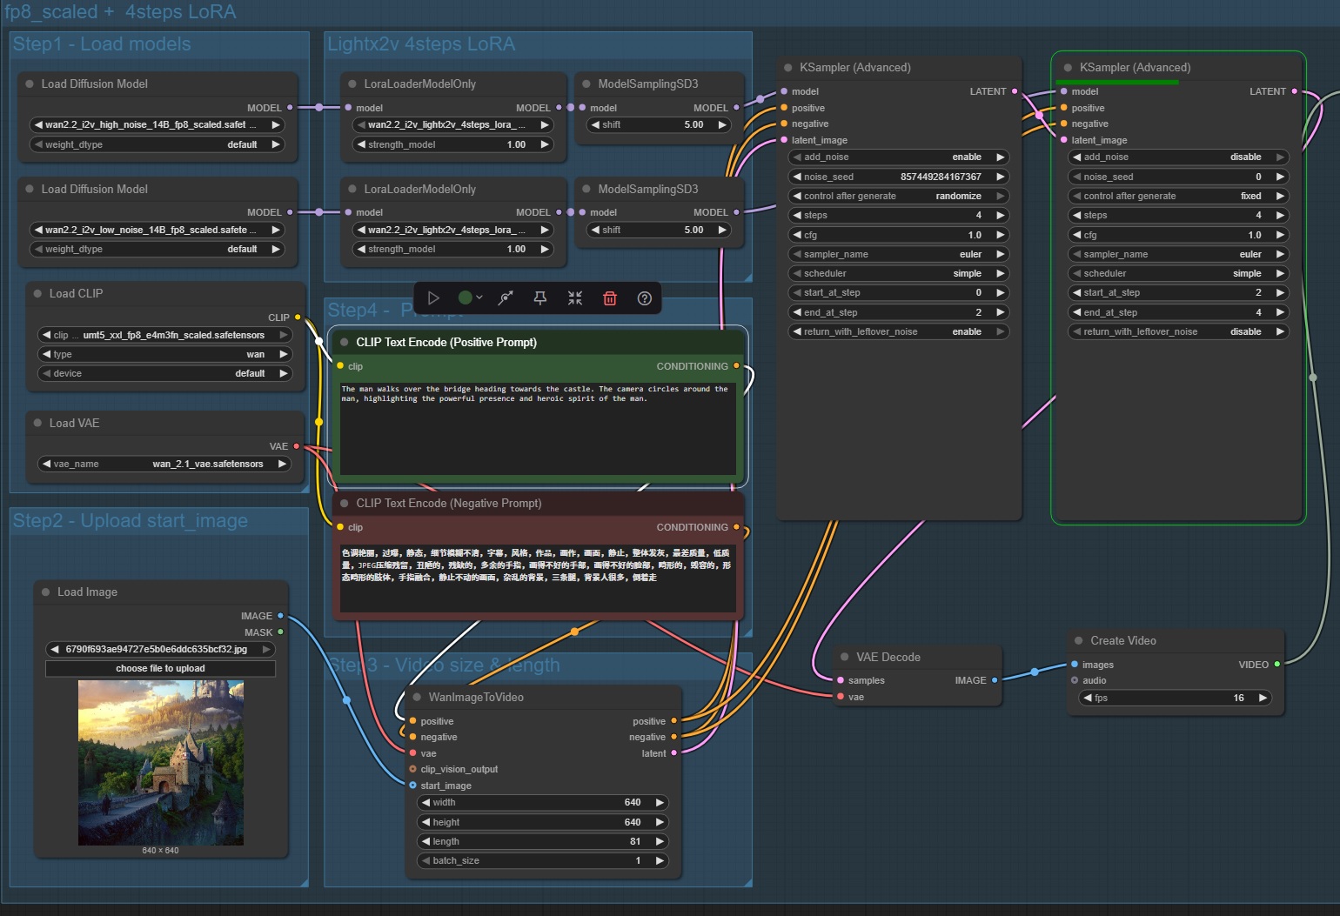Screen dimensions: 1340x916
Task: Click the IMAGE output port on Load Image
Action: [x=280, y=616]
